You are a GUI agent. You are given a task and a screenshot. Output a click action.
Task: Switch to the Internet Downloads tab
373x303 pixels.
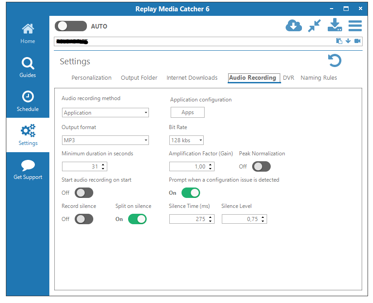pyautogui.click(x=192, y=78)
